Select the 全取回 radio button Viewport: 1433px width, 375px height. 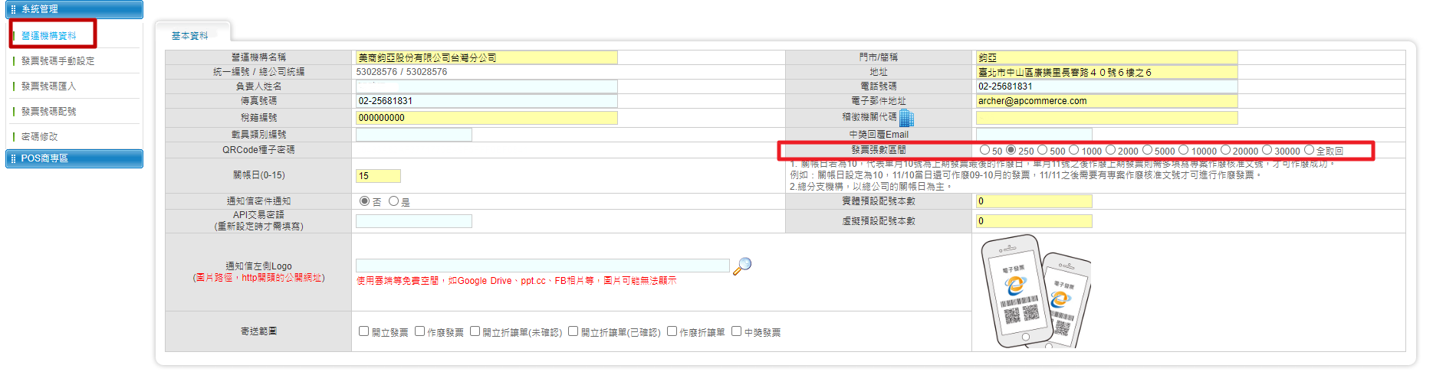1309,150
